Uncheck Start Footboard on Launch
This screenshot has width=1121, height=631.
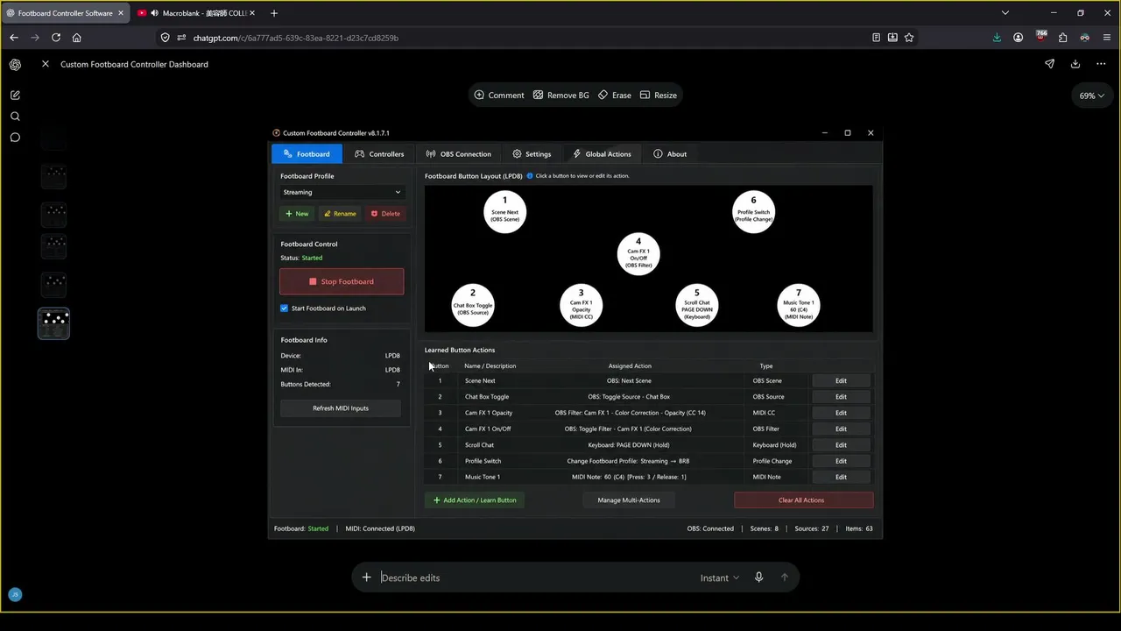coord(284,308)
